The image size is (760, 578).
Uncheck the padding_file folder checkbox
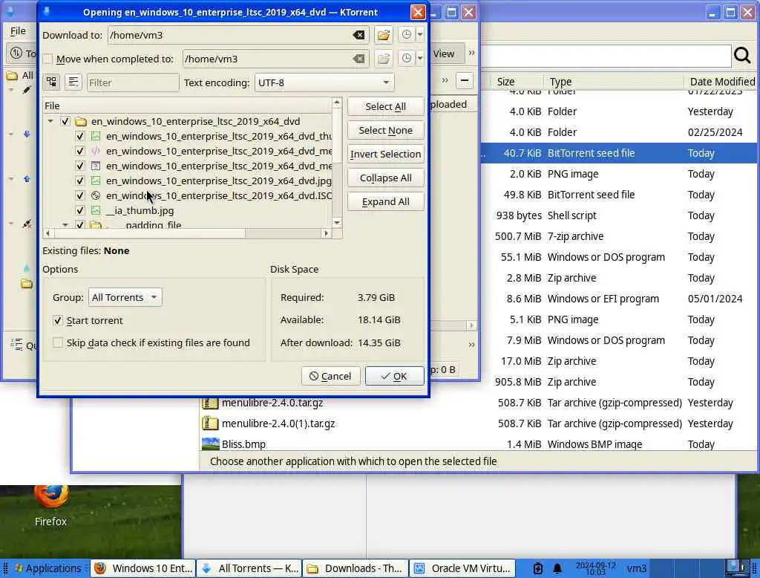(80, 224)
